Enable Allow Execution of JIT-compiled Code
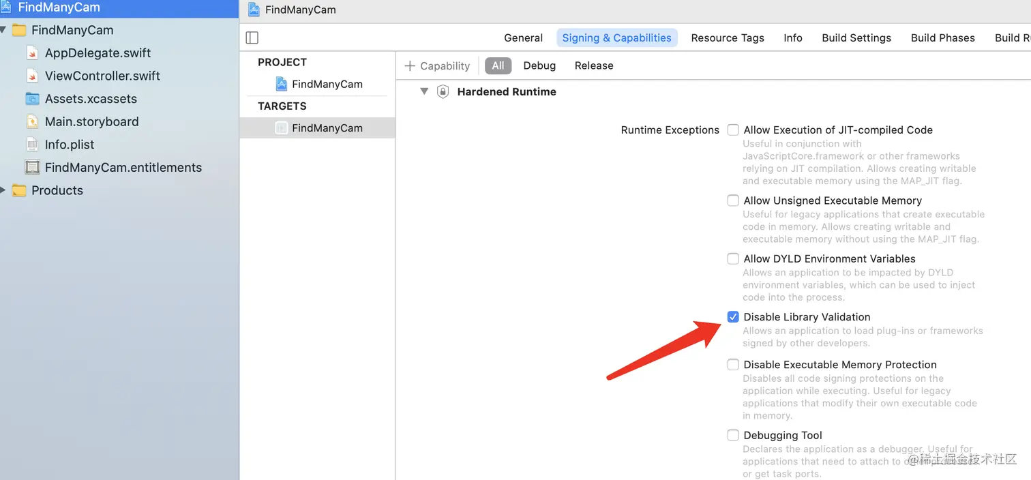1031x480 pixels. (x=733, y=130)
